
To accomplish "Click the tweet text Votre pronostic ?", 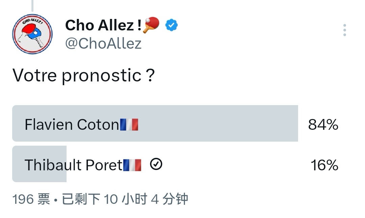I will [83, 75].
